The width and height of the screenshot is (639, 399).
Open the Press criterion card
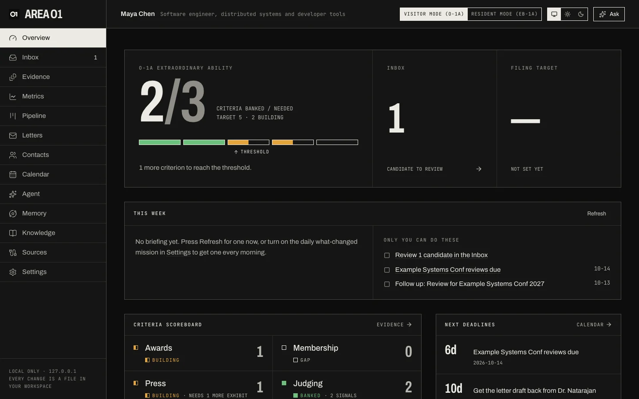click(x=198, y=385)
